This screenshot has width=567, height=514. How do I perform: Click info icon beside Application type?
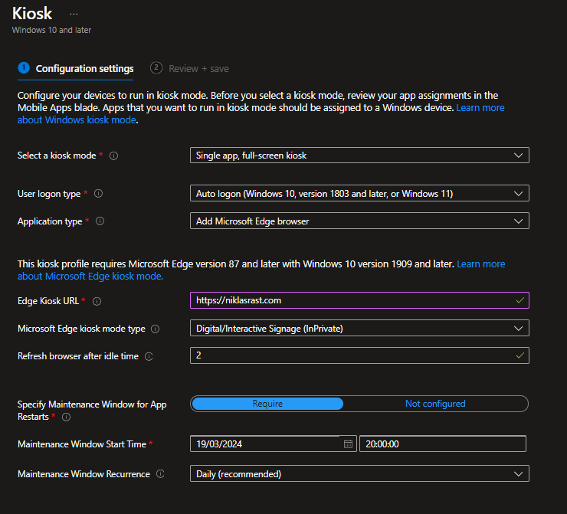tap(100, 221)
